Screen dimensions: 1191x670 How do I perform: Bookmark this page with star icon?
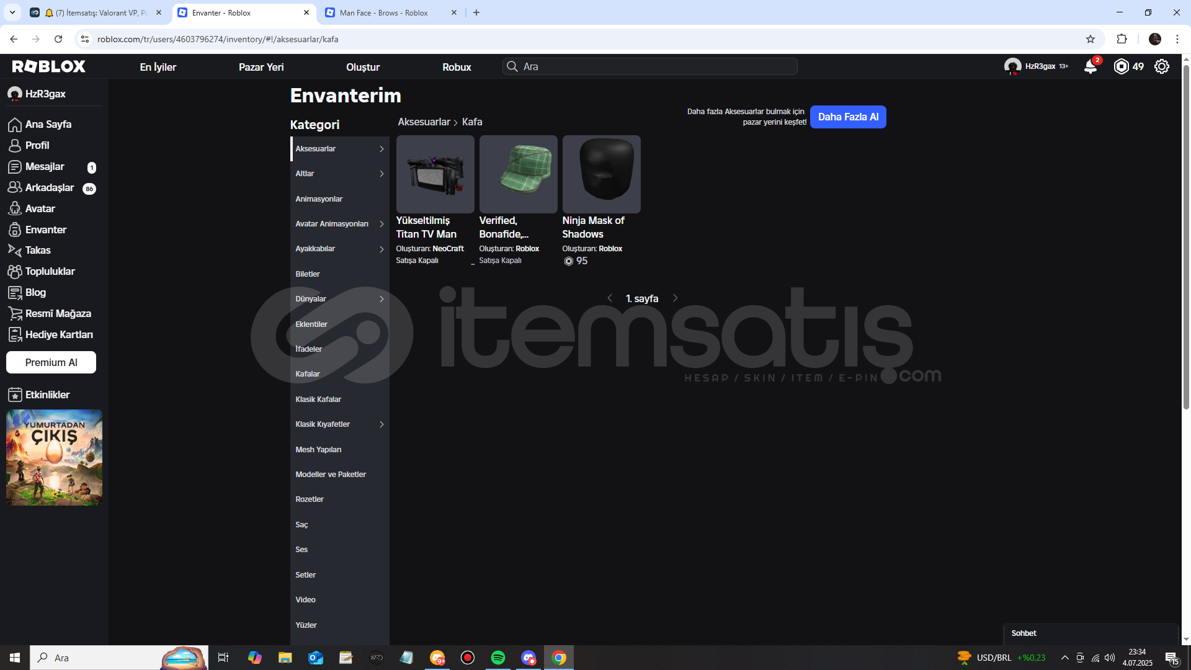point(1091,39)
